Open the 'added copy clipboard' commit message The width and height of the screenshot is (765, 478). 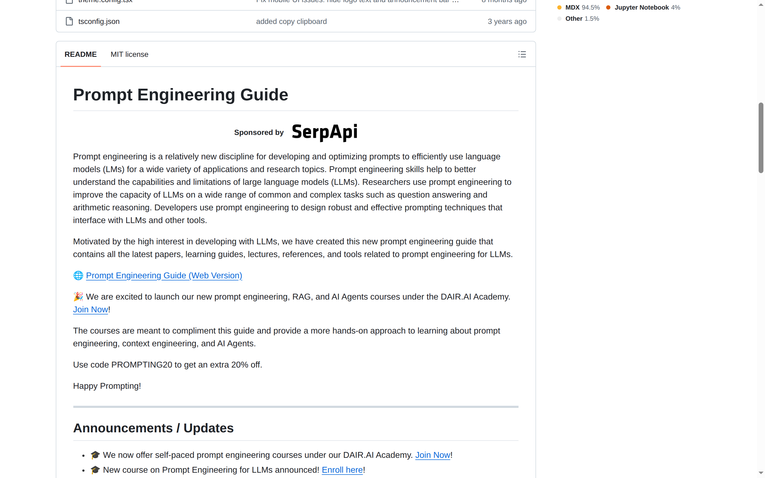pyautogui.click(x=291, y=21)
